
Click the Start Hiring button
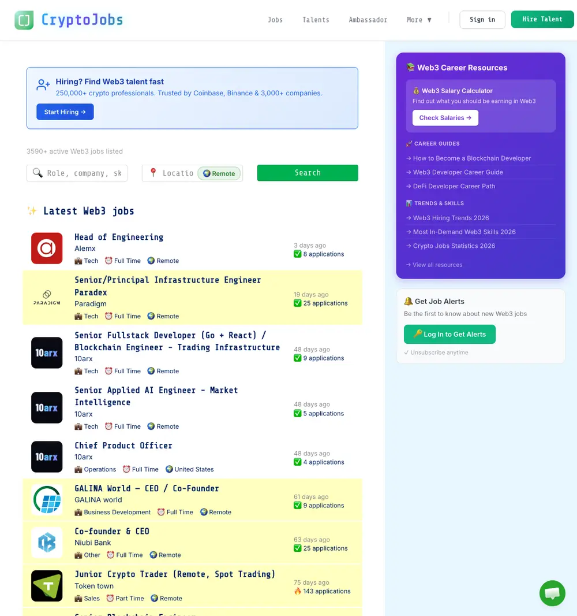pos(65,112)
